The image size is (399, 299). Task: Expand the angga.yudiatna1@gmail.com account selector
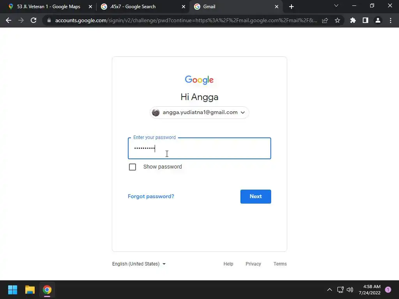[199, 113]
